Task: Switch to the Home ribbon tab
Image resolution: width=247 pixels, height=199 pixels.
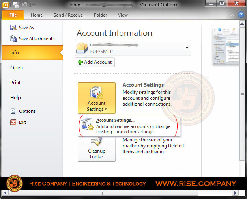Action: pos(37,15)
